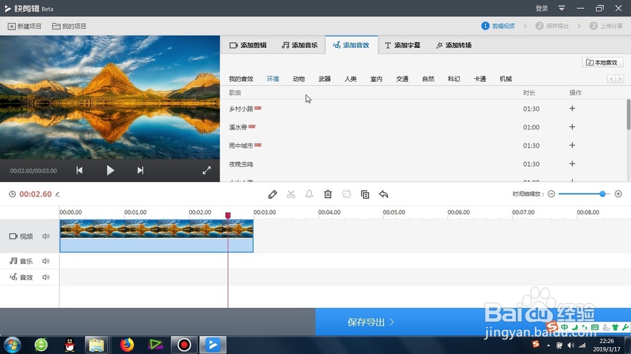Expand preview to fullscreen
This screenshot has width=631, height=354.
206,170
